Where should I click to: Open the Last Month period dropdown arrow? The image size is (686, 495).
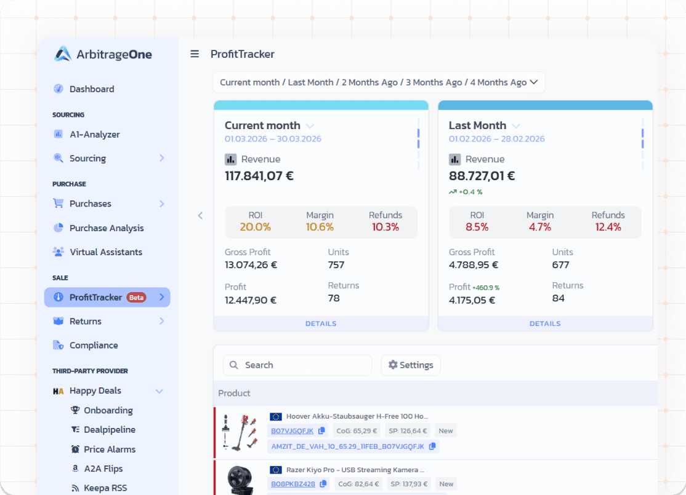516,126
